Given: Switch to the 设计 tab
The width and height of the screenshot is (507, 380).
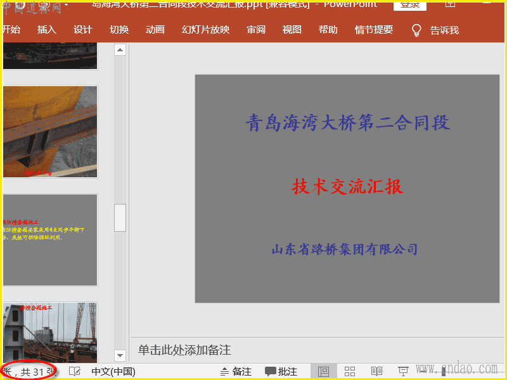Looking at the screenshot, I should click(x=83, y=30).
